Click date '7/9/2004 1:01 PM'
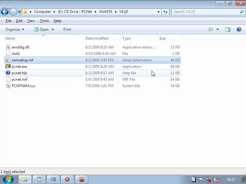Screen dimensions: 246x184 click(99, 86)
